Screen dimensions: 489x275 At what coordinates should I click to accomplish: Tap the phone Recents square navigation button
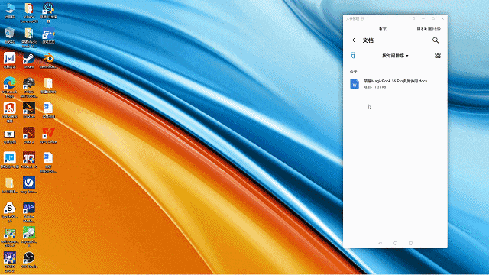tap(410, 243)
